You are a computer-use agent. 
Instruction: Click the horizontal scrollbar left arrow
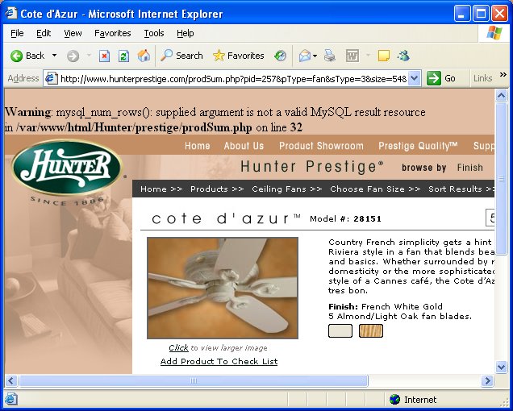click(x=10, y=380)
